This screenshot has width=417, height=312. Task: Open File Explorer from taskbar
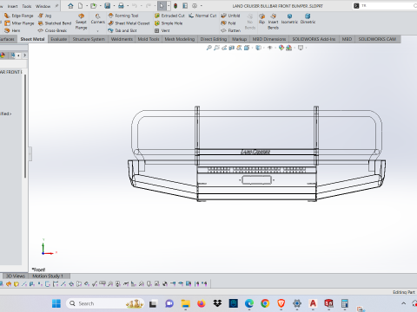(185, 303)
